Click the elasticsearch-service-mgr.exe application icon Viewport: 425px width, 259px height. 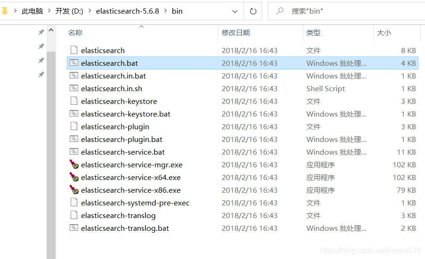coord(74,164)
